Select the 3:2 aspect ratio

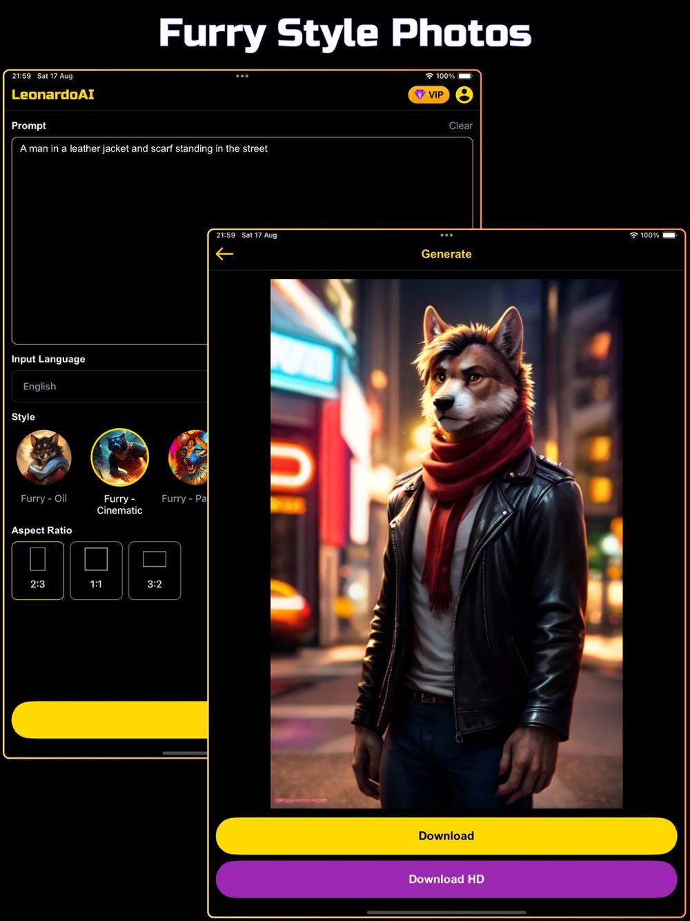point(155,570)
